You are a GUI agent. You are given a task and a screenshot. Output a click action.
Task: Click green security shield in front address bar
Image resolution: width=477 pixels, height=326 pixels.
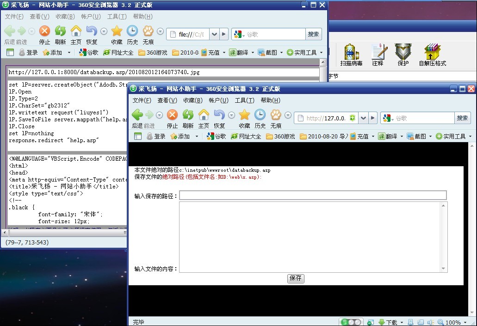[352, 118]
